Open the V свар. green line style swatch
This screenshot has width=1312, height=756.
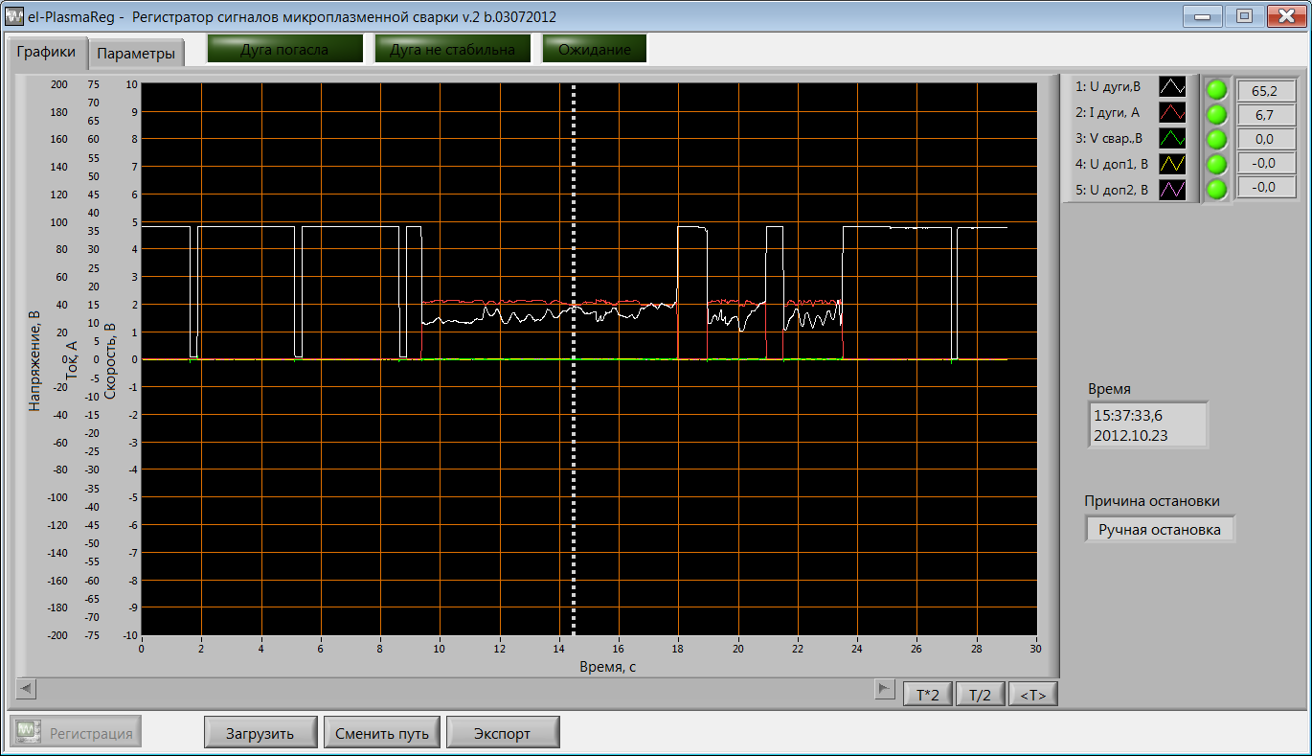point(1172,138)
